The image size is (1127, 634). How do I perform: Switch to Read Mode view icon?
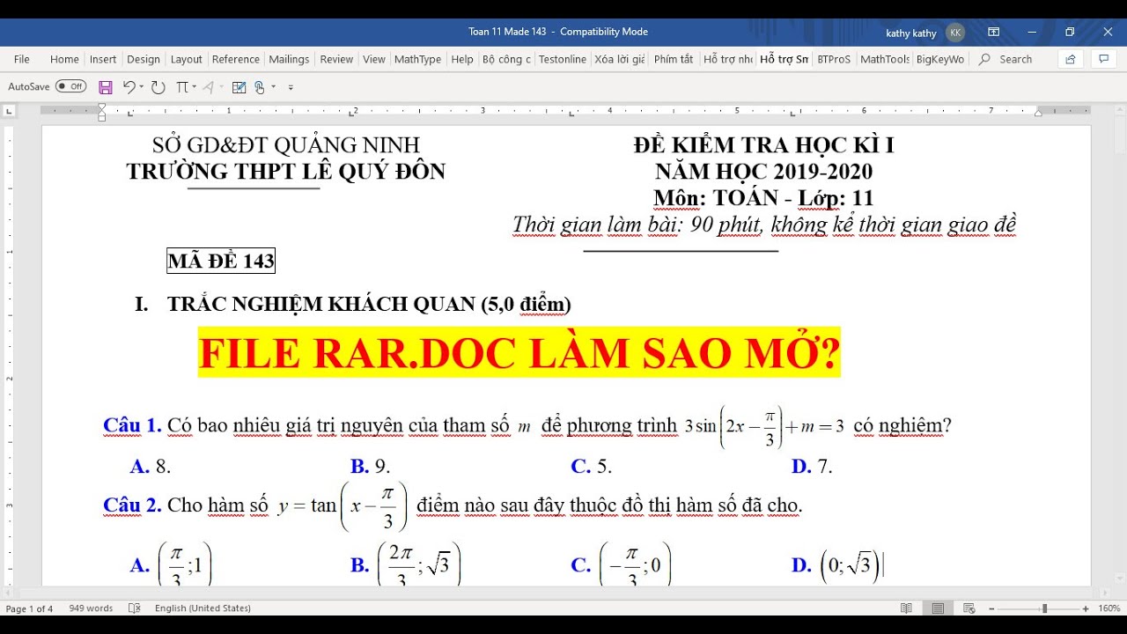pyautogui.click(x=906, y=608)
